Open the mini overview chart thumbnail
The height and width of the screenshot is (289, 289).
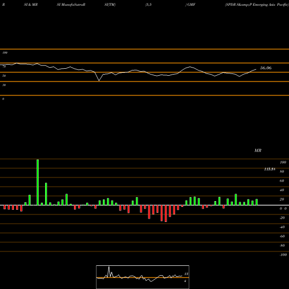point(143,277)
